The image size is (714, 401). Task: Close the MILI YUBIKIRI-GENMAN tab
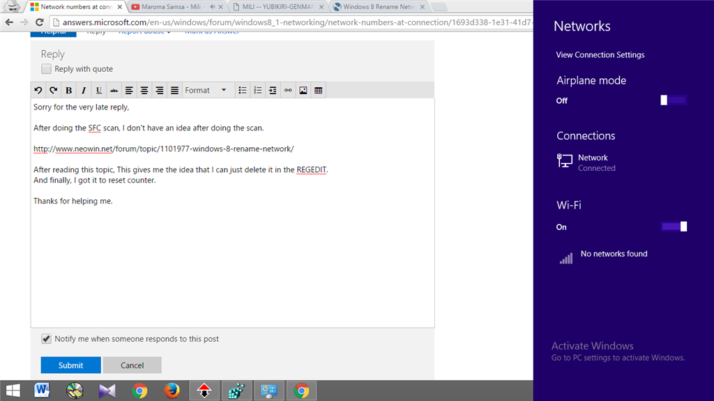click(321, 7)
